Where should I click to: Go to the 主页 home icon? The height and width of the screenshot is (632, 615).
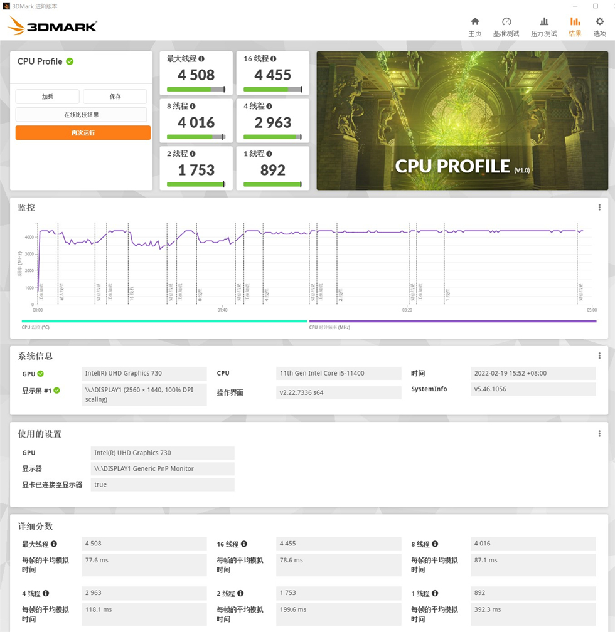coord(475,22)
